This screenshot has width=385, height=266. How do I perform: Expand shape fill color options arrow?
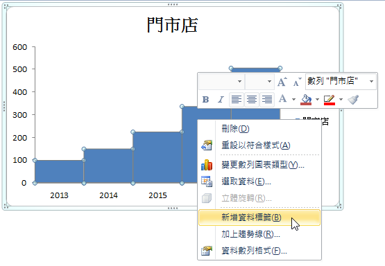tap(317, 100)
